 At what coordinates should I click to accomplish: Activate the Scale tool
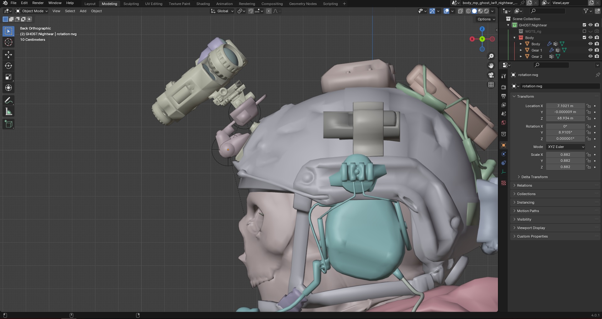pos(8,77)
